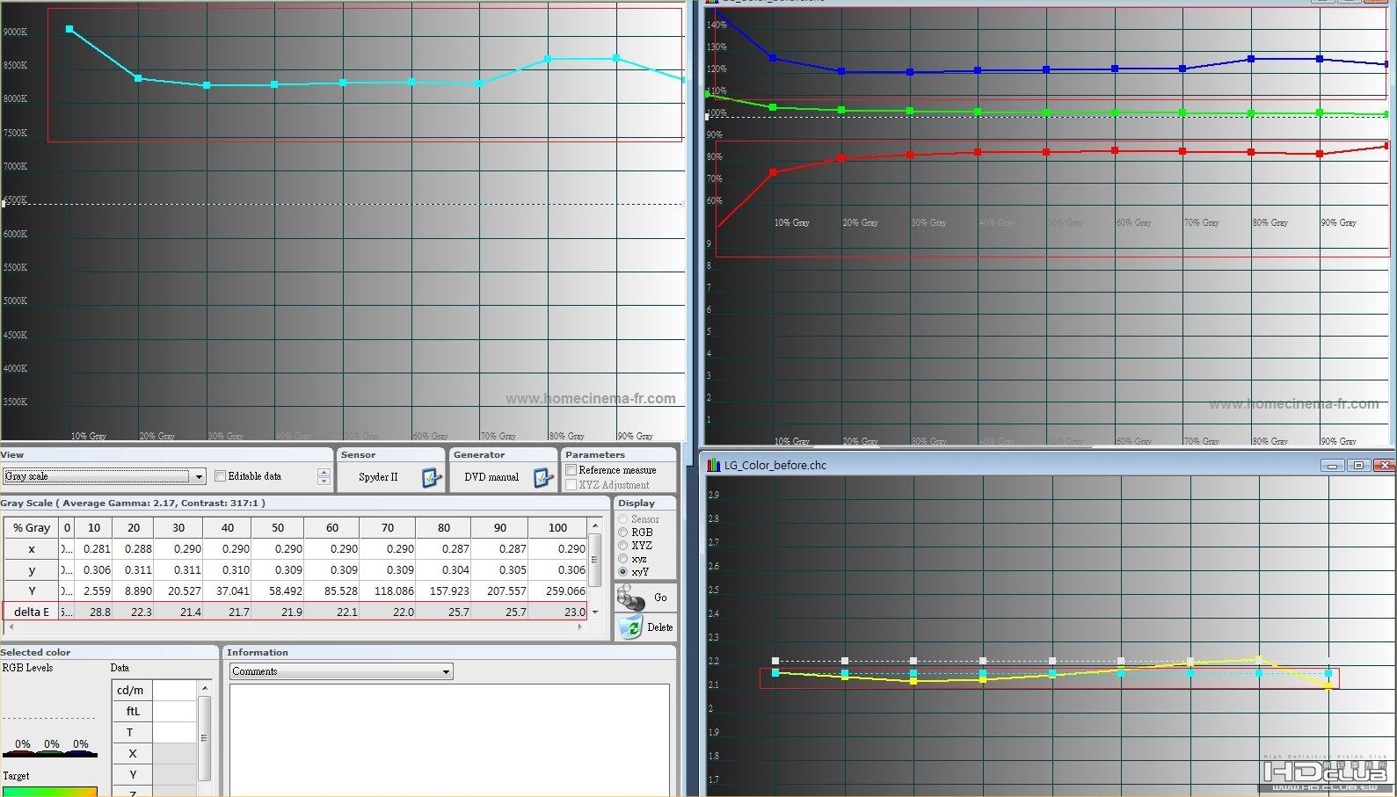
Task: Click the Delete button label
Action: (660, 627)
